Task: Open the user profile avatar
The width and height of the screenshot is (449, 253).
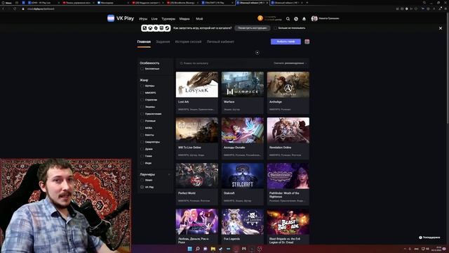Action: pyautogui.click(x=314, y=18)
